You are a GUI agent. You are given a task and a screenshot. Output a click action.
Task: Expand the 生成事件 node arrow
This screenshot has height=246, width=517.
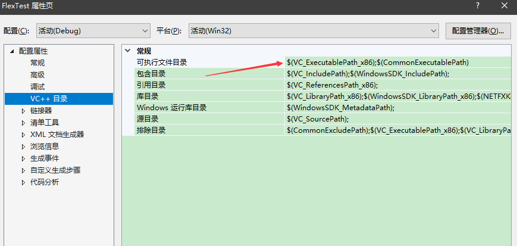click(24, 158)
